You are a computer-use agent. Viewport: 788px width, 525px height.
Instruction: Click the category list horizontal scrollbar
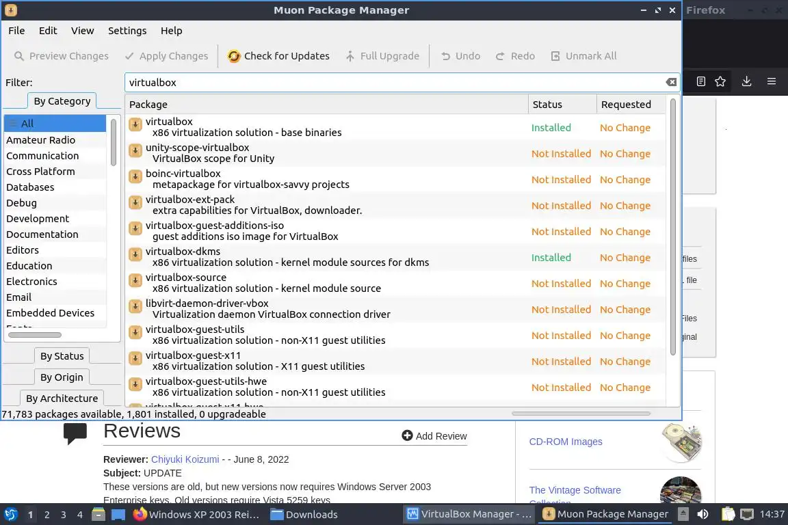(35, 334)
